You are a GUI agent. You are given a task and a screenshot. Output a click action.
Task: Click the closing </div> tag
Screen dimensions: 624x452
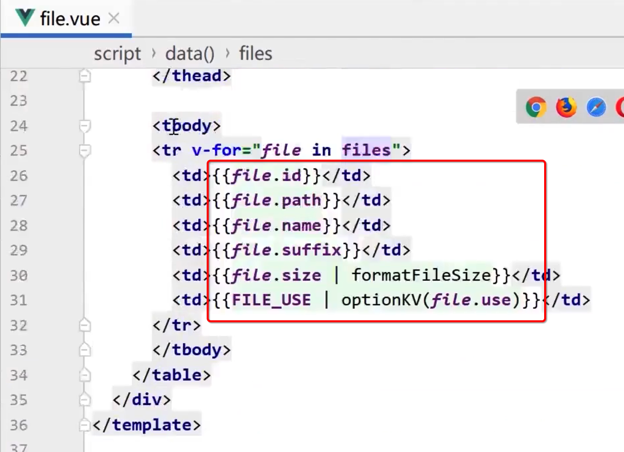click(142, 400)
